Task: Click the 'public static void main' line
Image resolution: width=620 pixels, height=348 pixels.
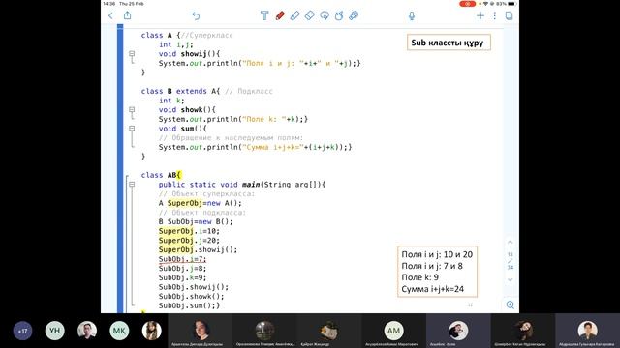Action: tap(242, 185)
